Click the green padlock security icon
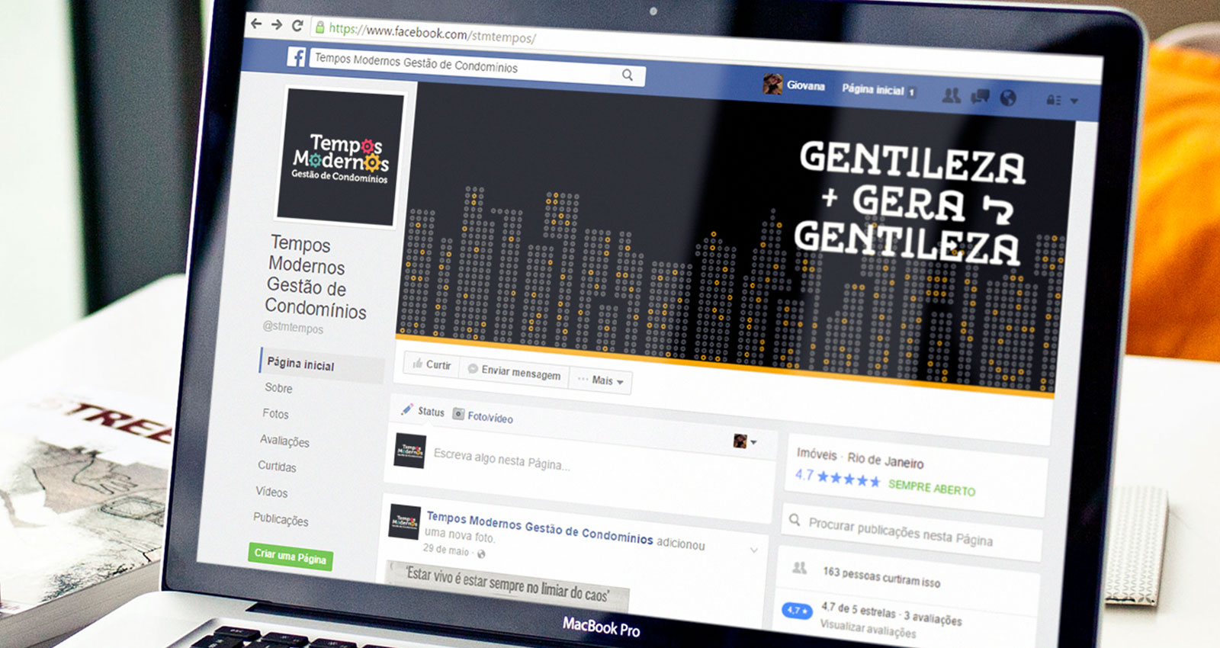Screen dimensions: 1220x648 click(x=320, y=27)
